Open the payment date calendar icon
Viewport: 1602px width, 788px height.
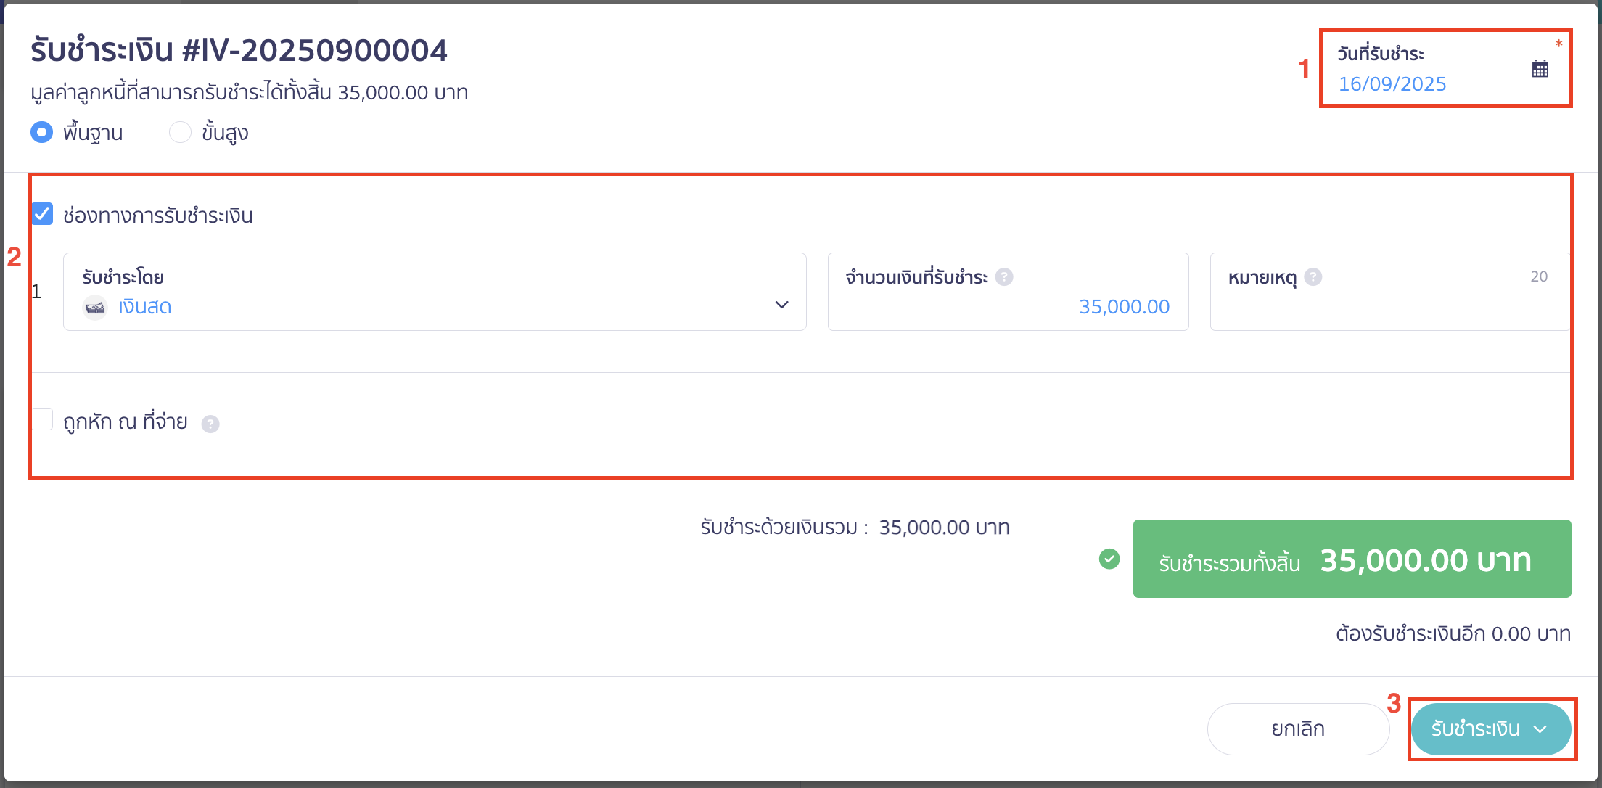tap(1540, 70)
